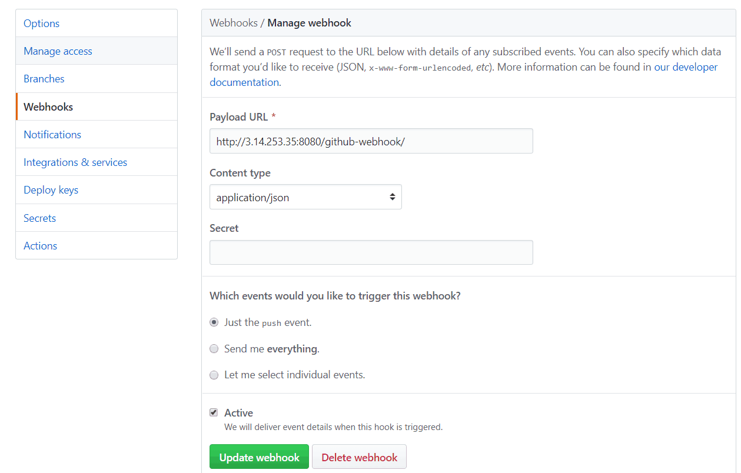Select 'Let me select individual events' option
Screen dimensions: 741x473
(214, 375)
